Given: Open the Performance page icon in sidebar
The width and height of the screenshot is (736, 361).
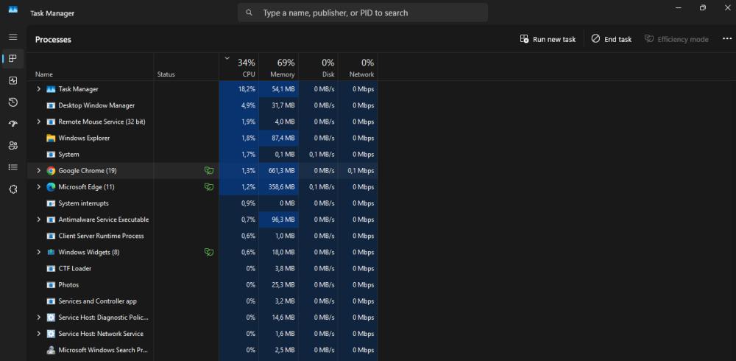Looking at the screenshot, I should pos(13,80).
